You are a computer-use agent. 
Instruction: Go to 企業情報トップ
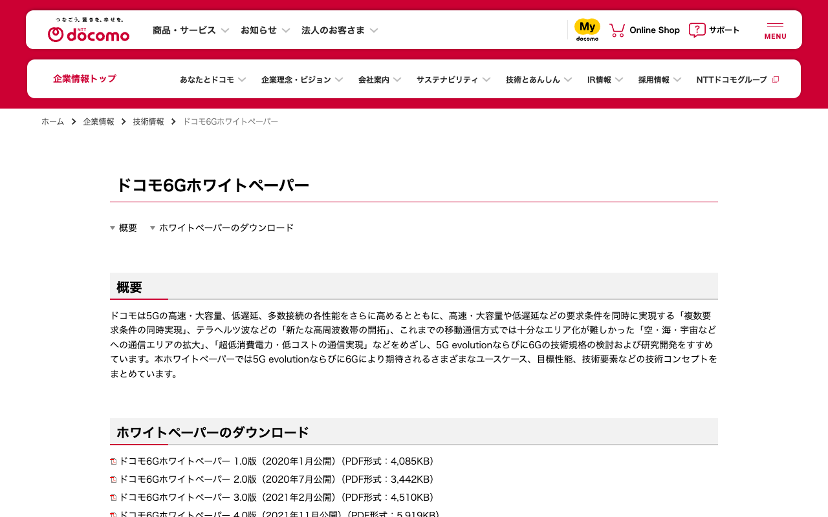[85, 79]
